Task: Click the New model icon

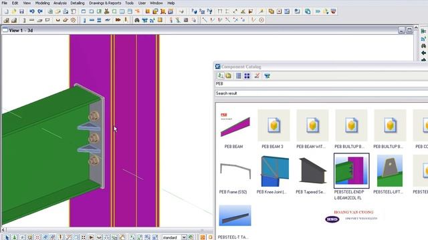Action: [x=6, y=11]
